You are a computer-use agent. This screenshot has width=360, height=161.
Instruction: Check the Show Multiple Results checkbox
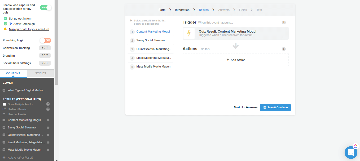tap(4, 104)
